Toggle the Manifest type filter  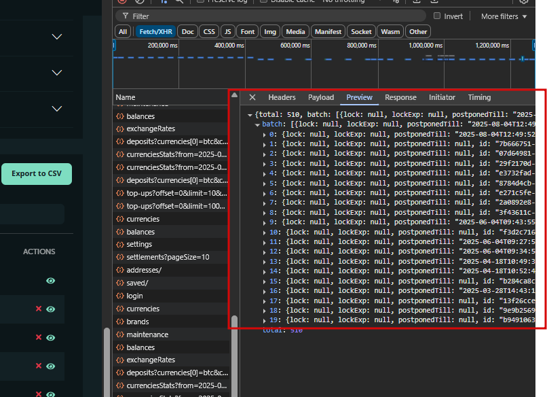328,32
